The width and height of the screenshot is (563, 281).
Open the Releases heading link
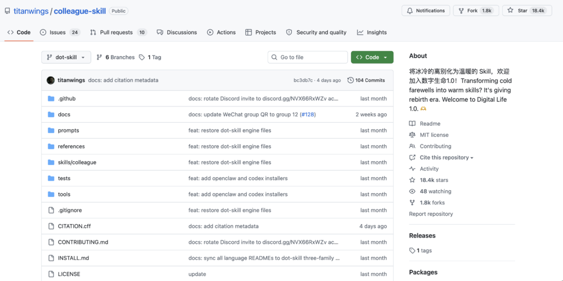pos(422,236)
